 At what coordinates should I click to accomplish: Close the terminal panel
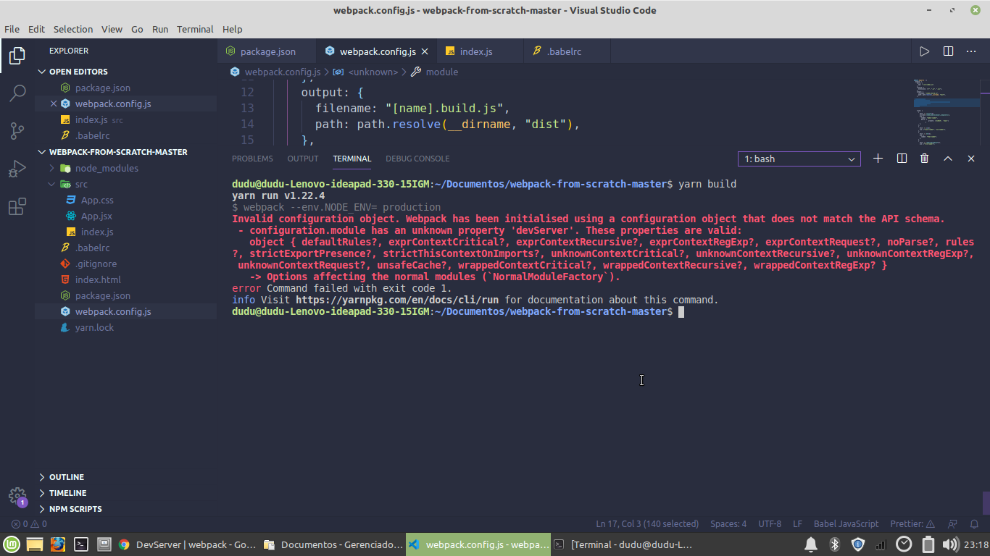[x=971, y=159]
